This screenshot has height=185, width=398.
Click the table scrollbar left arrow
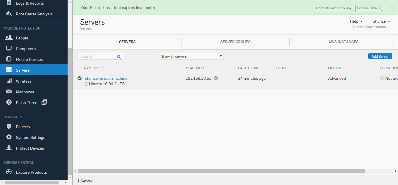point(75,171)
